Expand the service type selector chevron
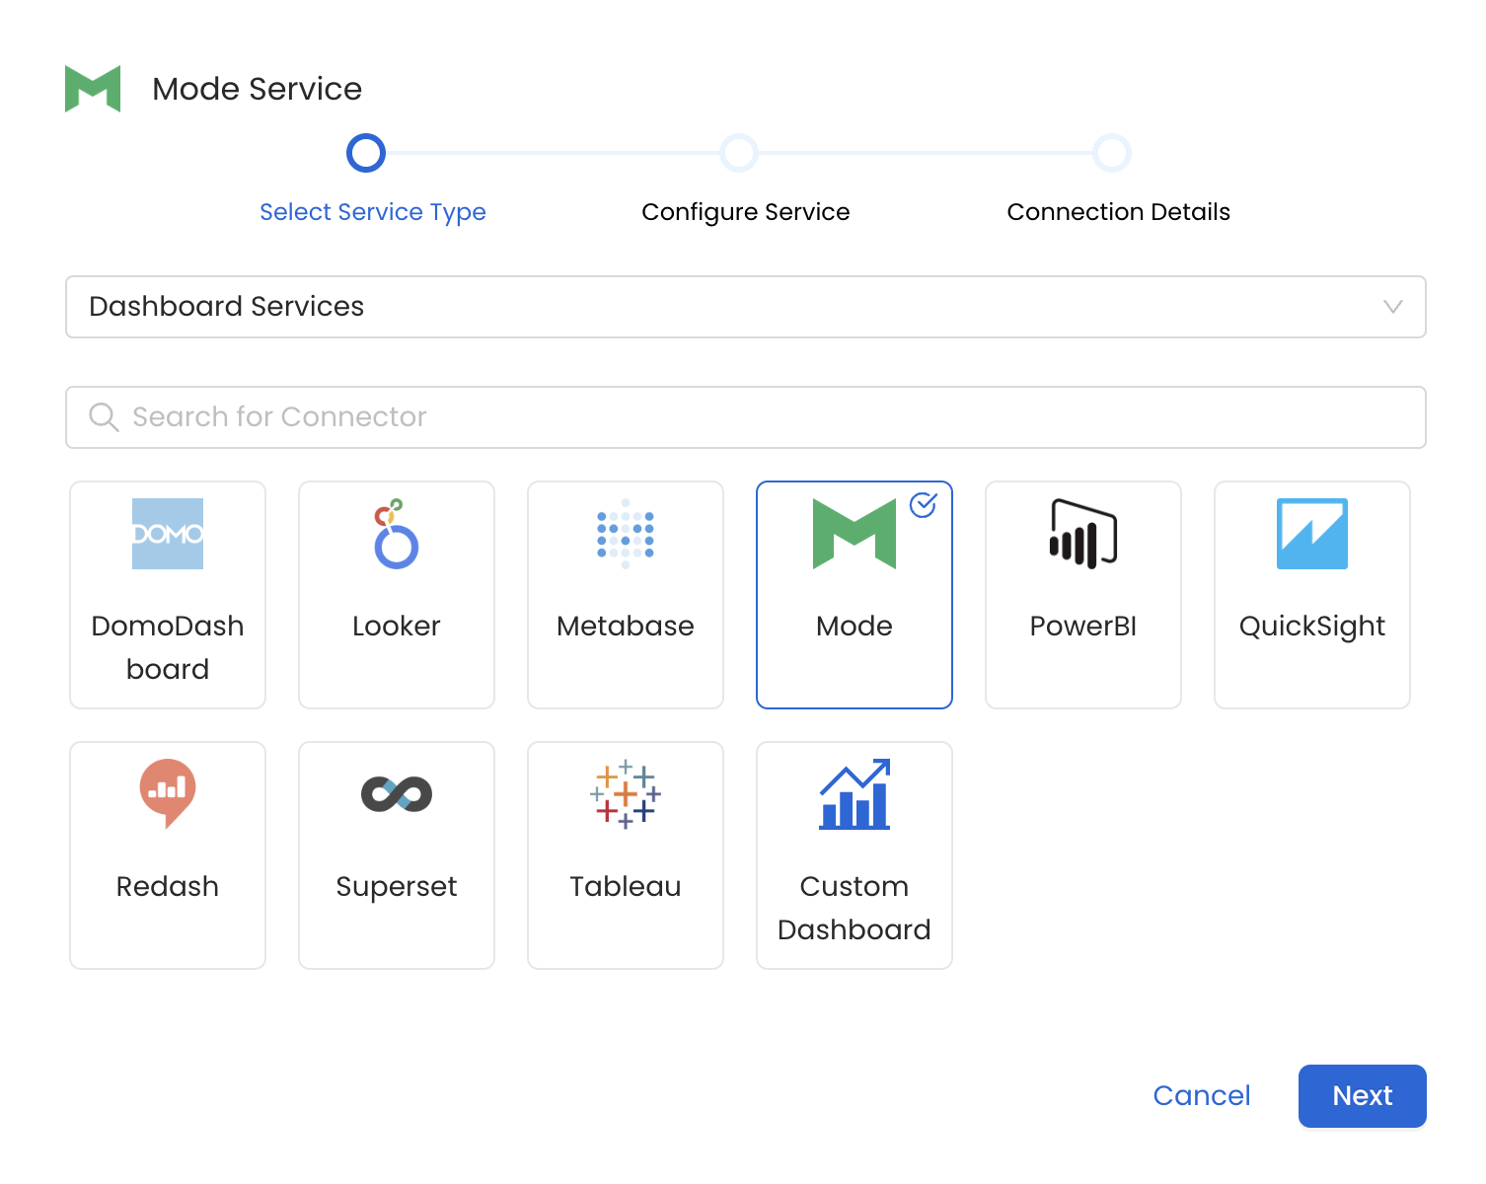Screen dimensions: 1486x1184 (x=1393, y=307)
